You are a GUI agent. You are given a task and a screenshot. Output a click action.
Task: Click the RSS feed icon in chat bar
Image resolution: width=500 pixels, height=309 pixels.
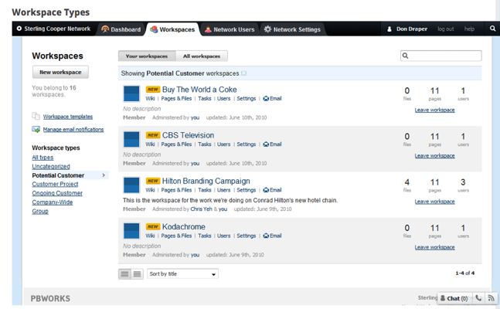491,298
